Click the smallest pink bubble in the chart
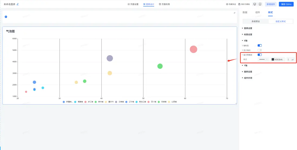 pyautogui.click(x=26, y=92)
